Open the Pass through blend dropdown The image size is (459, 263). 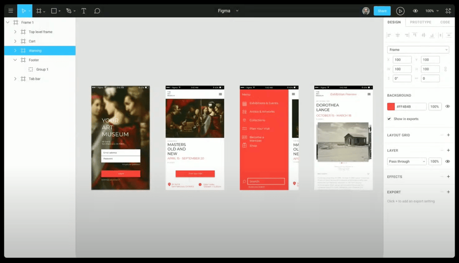coord(406,161)
